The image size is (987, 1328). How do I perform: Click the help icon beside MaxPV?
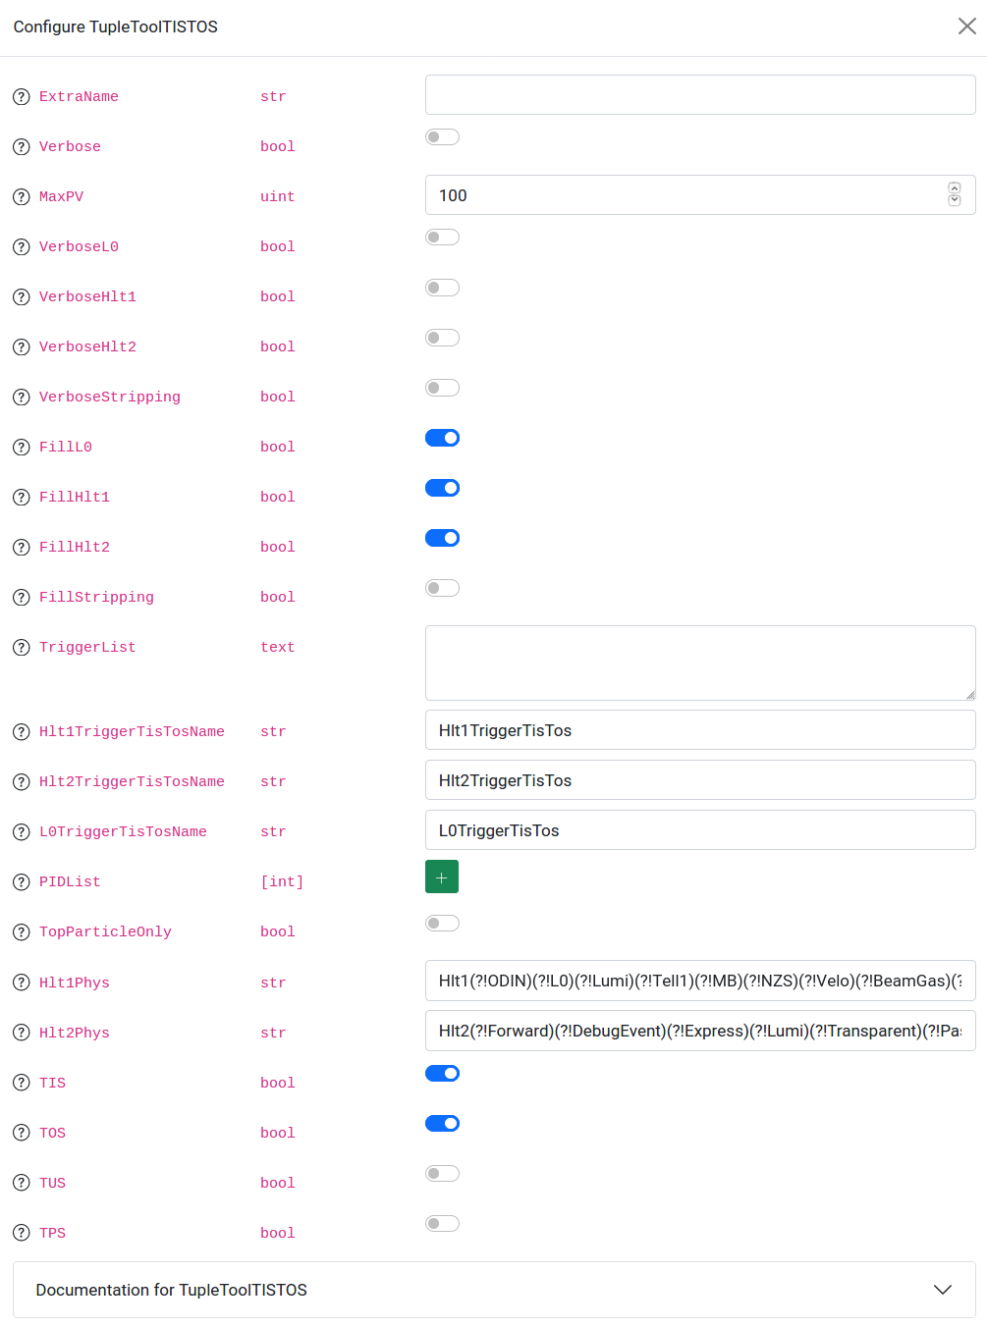pyautogui.click(x=22, y=197)
